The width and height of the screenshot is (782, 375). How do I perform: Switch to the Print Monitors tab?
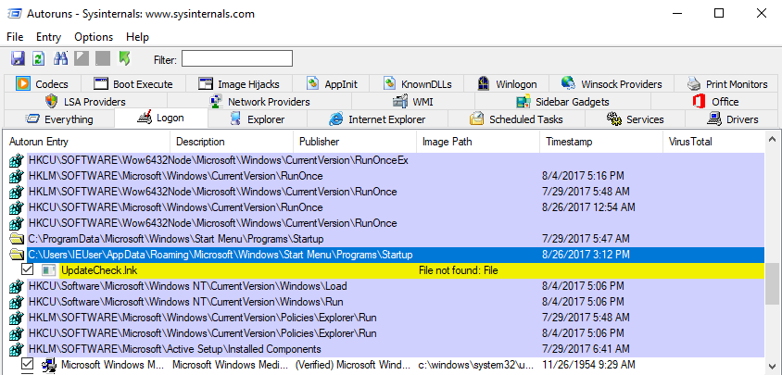click(727, 83)
